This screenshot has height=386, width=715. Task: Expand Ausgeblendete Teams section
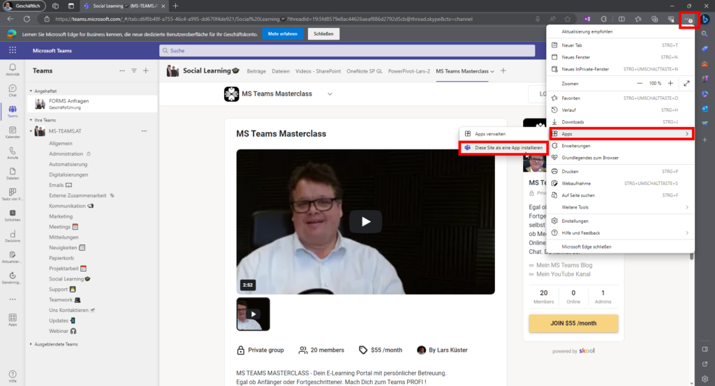31,344
